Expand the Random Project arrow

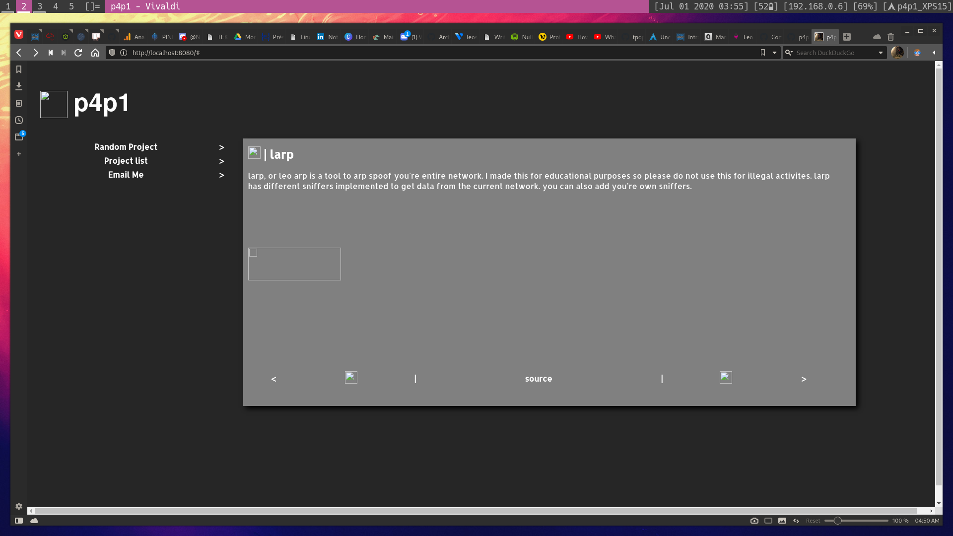[x=221, y=147]
